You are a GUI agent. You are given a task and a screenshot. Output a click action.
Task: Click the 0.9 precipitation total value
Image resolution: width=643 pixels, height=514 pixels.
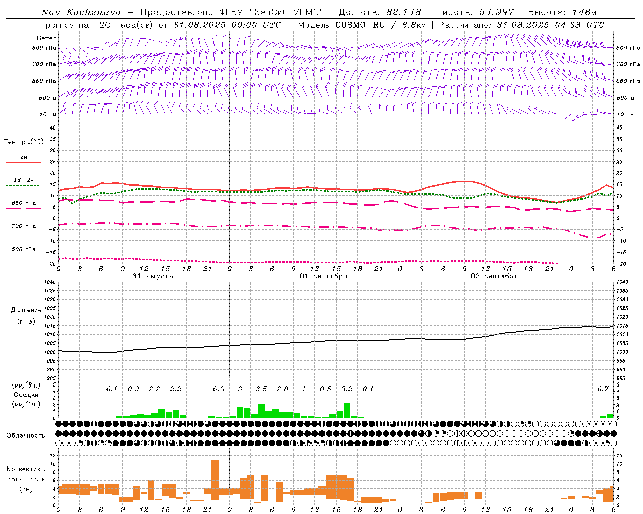pyautogui.click(x=133, y=389)
